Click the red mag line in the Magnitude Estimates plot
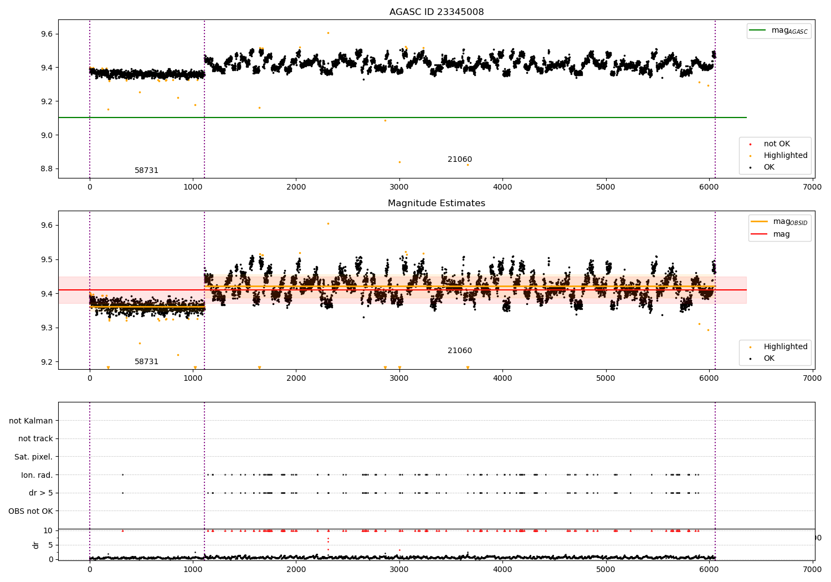 (x=402, y=290)
